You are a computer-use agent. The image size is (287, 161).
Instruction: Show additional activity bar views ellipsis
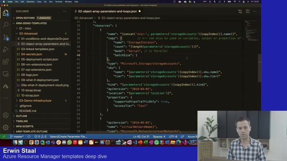pyautogui.click(x=6, y=98)
